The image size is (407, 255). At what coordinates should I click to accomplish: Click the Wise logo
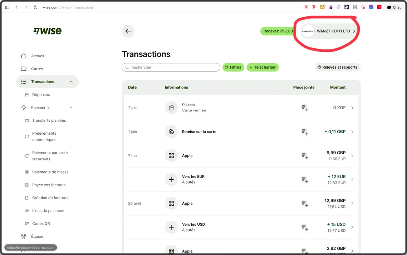tap(48, 31)
